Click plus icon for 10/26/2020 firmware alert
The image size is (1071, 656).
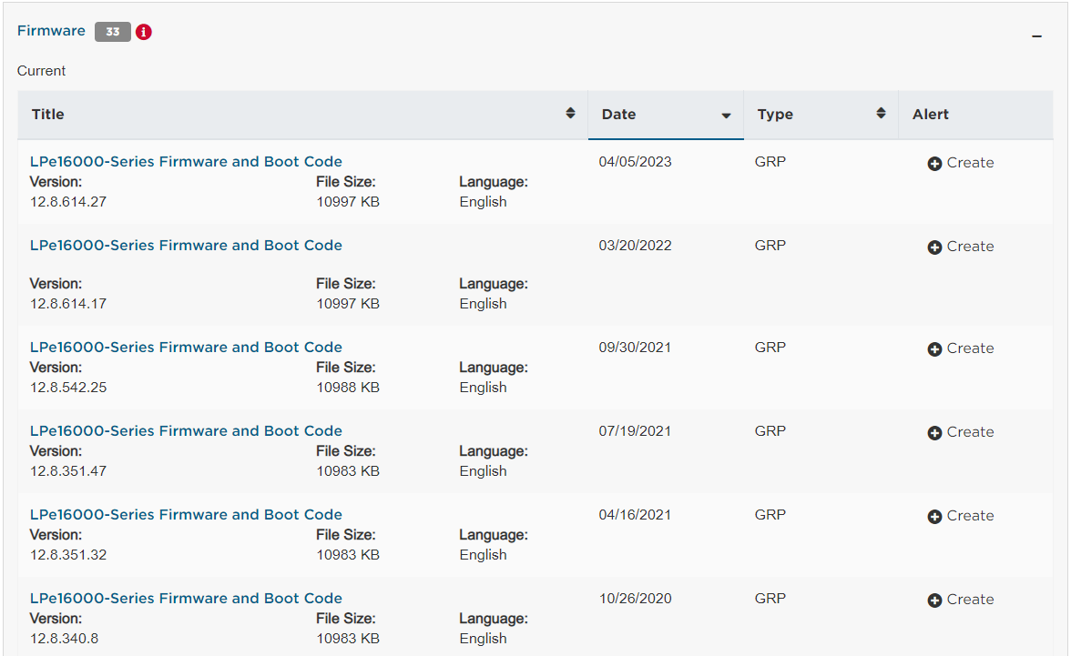click(934, 600)
